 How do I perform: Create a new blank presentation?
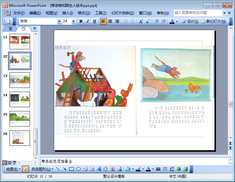coord(9,21)
